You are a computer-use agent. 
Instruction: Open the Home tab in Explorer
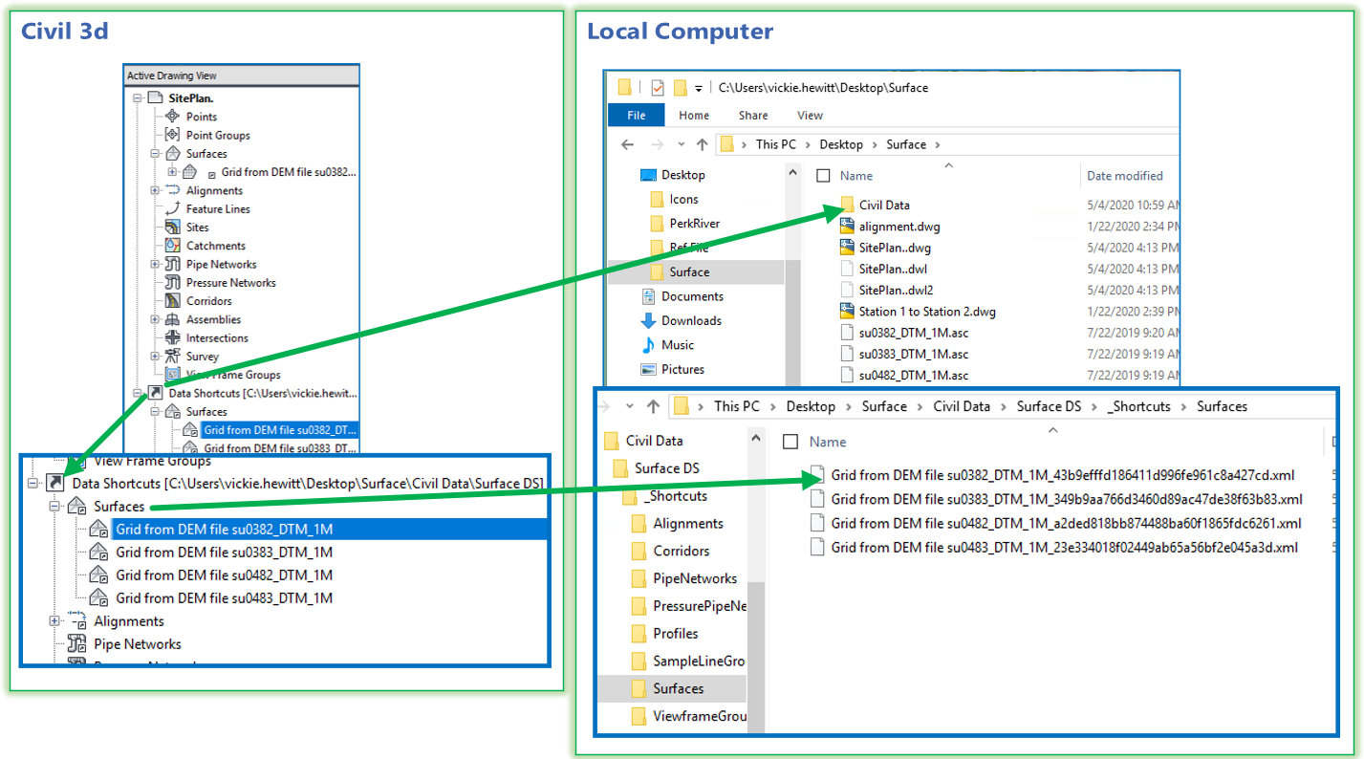(x=694, y=115)
